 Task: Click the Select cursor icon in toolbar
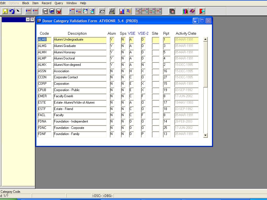coord(19,11)
